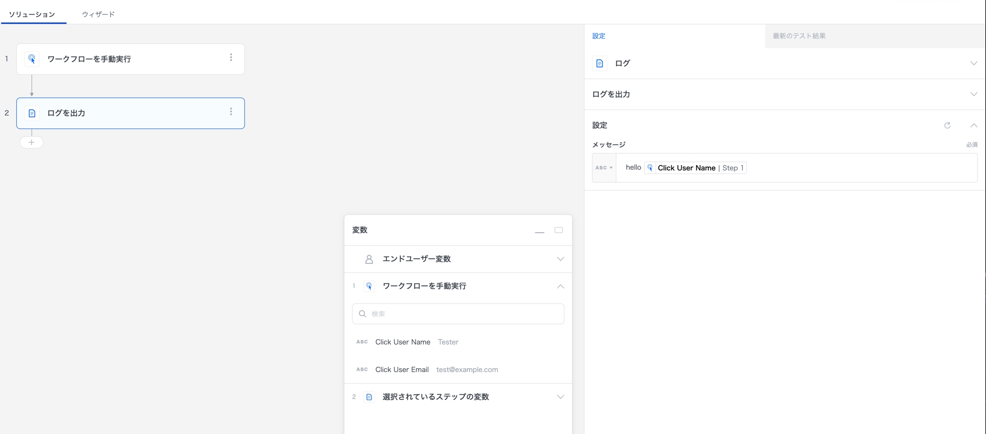Click the 検索 variable search field
Viewport: 986px width, 434px height.
458,314
